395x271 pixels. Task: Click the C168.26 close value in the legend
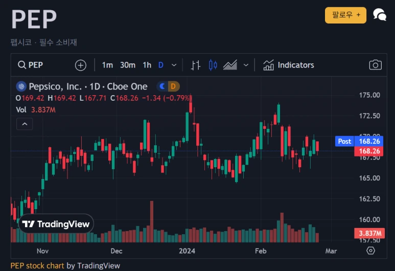pyautogui.click(x=124, y=98)
